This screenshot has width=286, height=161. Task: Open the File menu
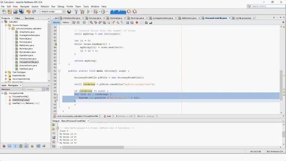(x=3, y=6)
